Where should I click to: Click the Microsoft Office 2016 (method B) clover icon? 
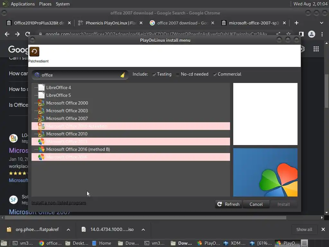41,149
